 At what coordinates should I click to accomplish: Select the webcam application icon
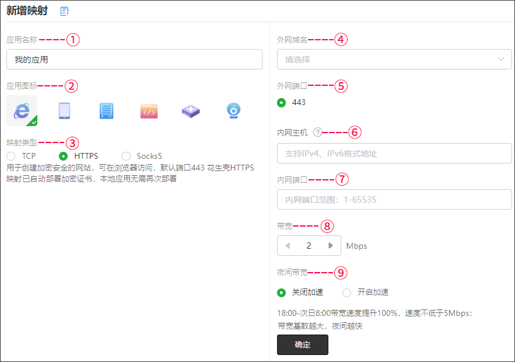coord(233,110)
